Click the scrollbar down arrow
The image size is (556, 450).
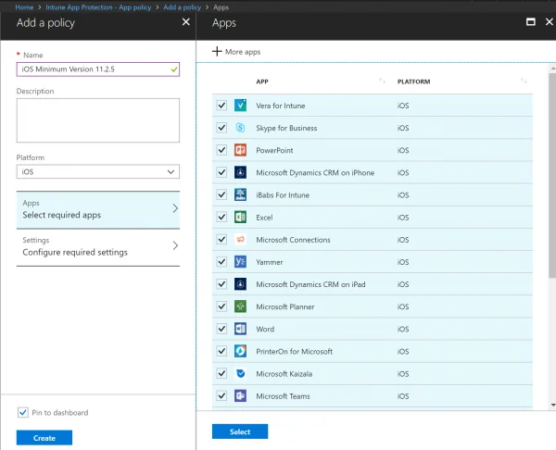click(x=553, y=405)
